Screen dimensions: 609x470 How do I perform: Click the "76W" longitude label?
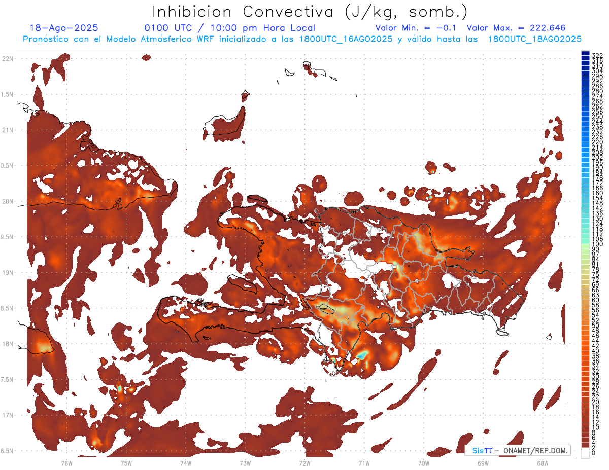tap(66, 462)
